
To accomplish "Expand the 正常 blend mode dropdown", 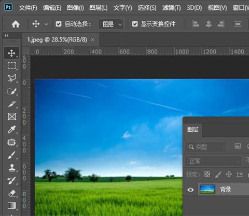I will 214,161.
